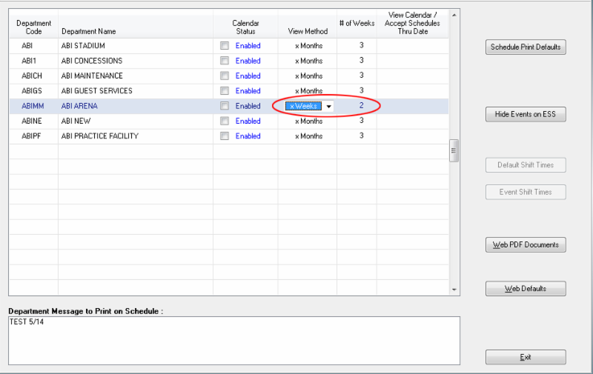Select the ABI STADIUM department name
Screen dimensions: 593x374
pos(83,46)
